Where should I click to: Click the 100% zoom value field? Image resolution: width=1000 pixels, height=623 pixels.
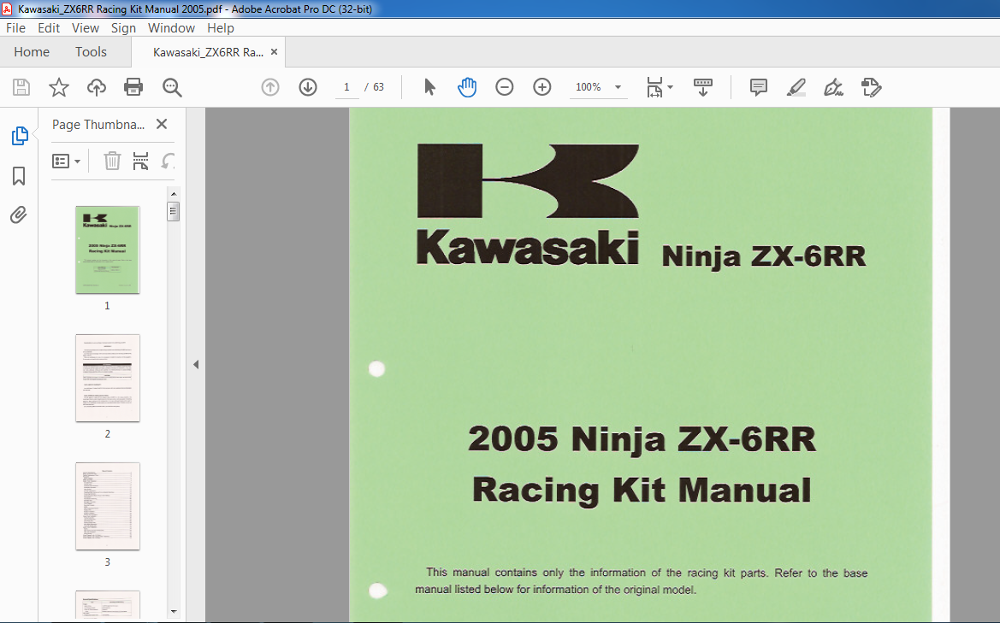pyautogui.click(x=588, y=87)
